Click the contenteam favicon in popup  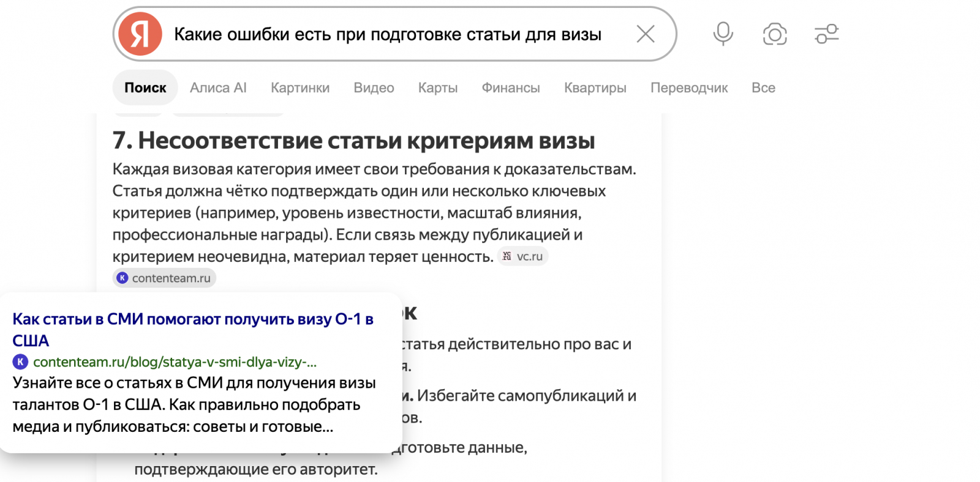click(20, 361)
